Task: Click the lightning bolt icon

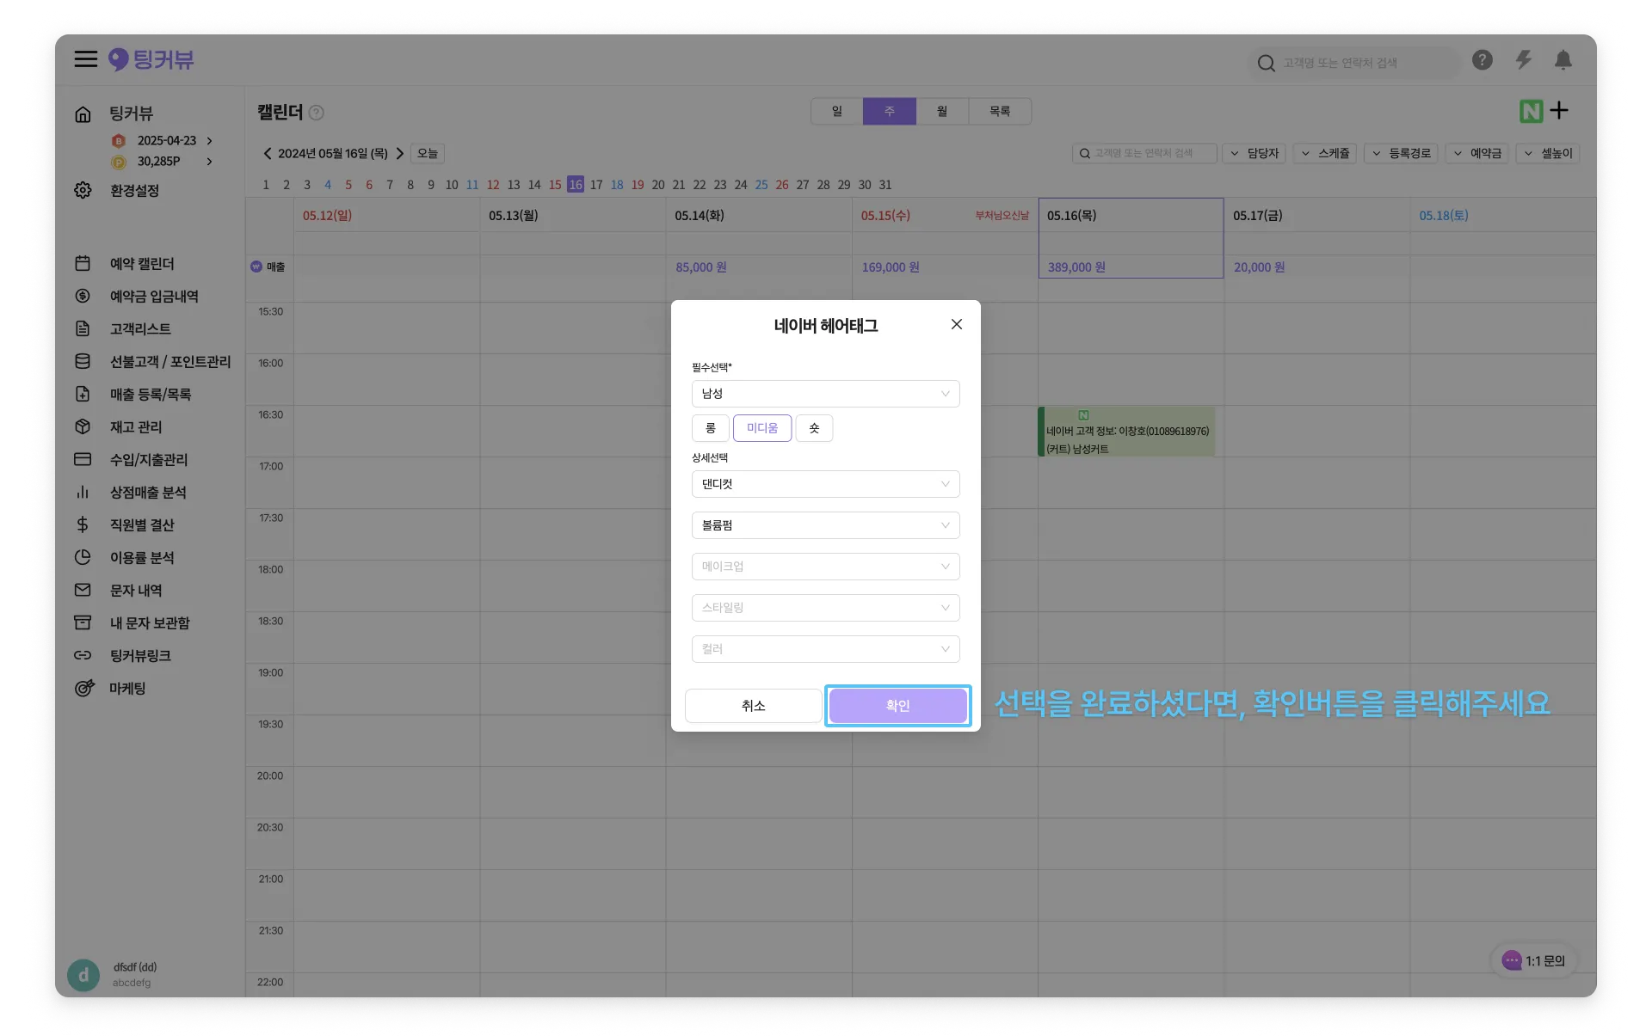Action: coord(1523,60)
